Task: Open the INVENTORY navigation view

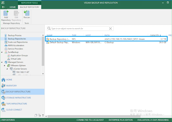Action: pos(22,86)
